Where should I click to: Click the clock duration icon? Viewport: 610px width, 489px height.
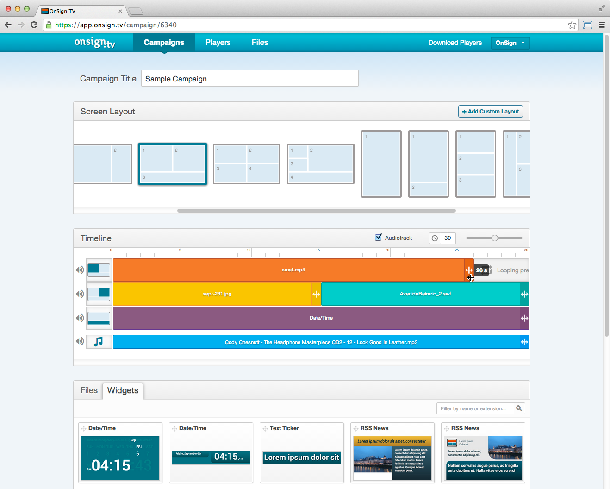click(x=435, y=238)
